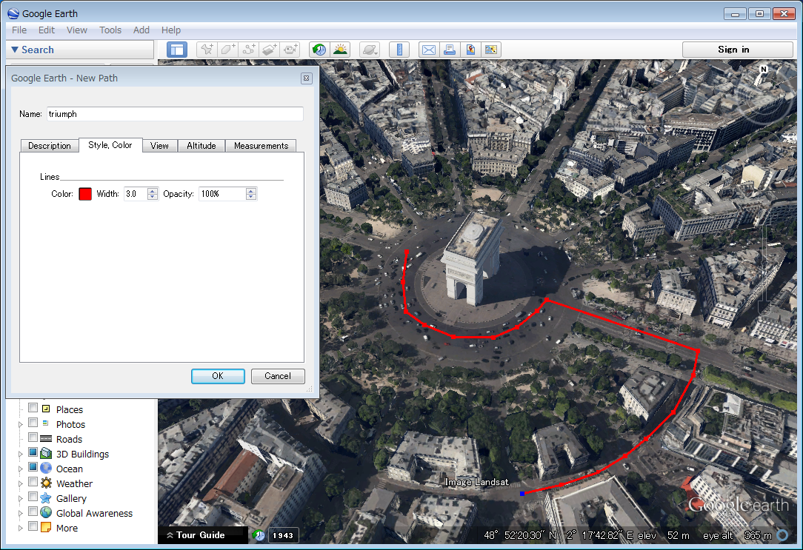Print the current view

[450, 50]
